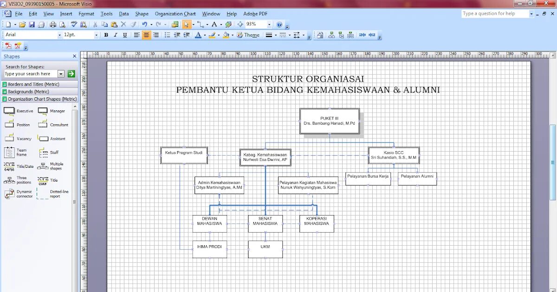
Task: Open Print Preview from the toolbar
Action: pyautogui.click(x=62, y=25)
